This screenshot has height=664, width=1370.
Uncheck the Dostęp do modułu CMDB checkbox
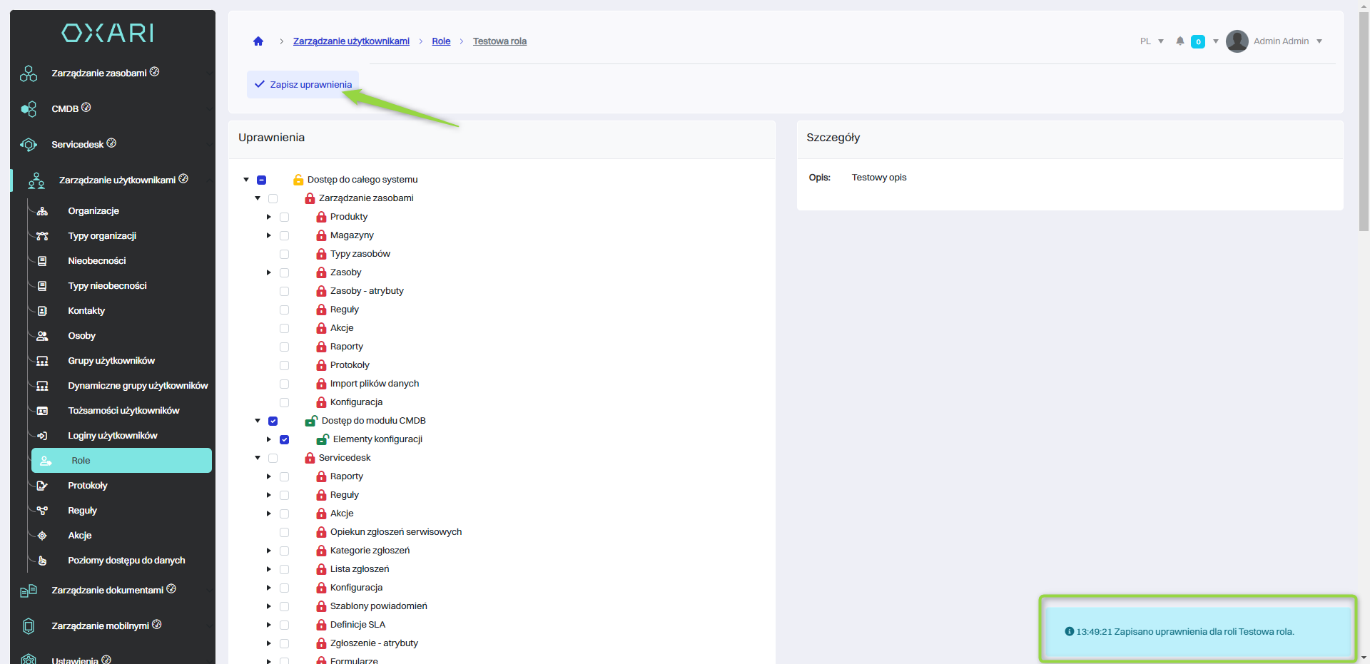pyautogui.click(x=273, y=421)
